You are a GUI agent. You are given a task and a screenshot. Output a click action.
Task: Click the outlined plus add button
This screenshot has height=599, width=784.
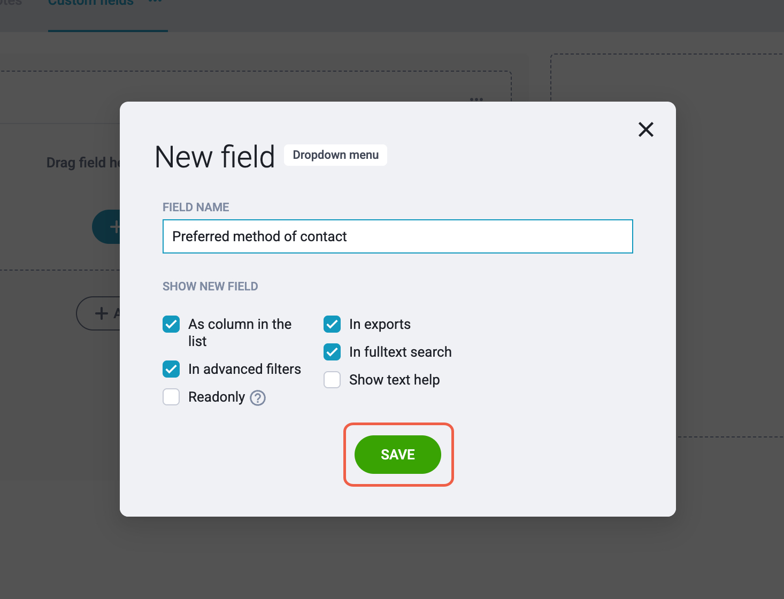tap(98, 313)
